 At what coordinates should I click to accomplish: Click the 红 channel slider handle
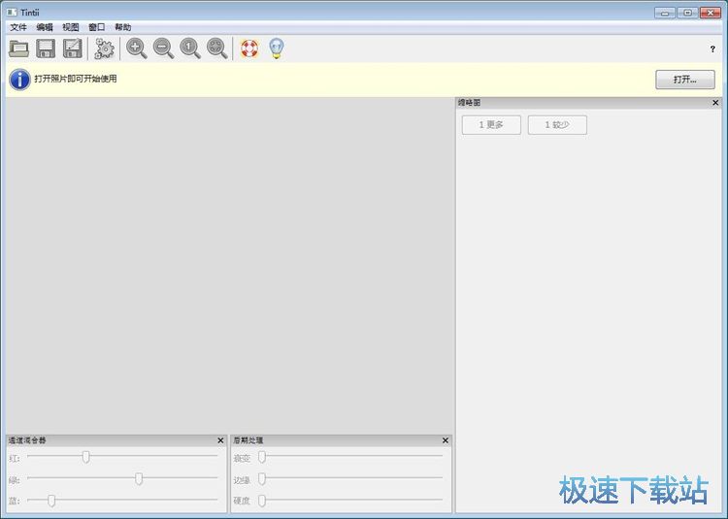85,457
